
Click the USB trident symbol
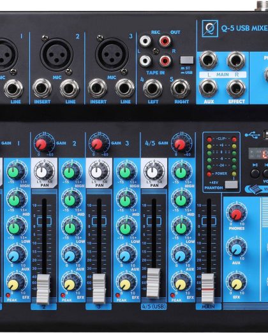point(252,135)
